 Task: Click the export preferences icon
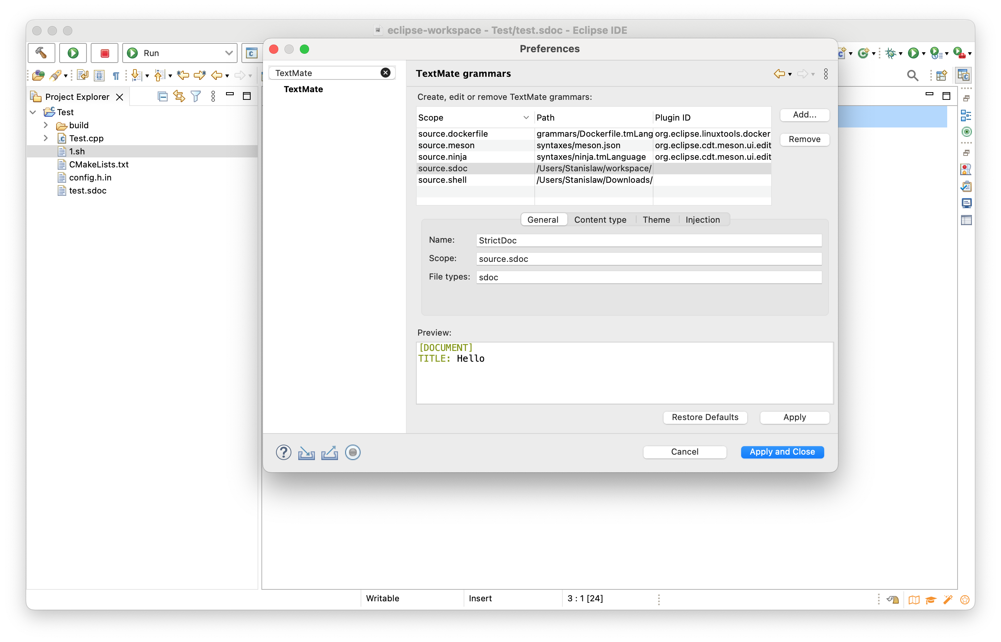[x=329, y=452]
